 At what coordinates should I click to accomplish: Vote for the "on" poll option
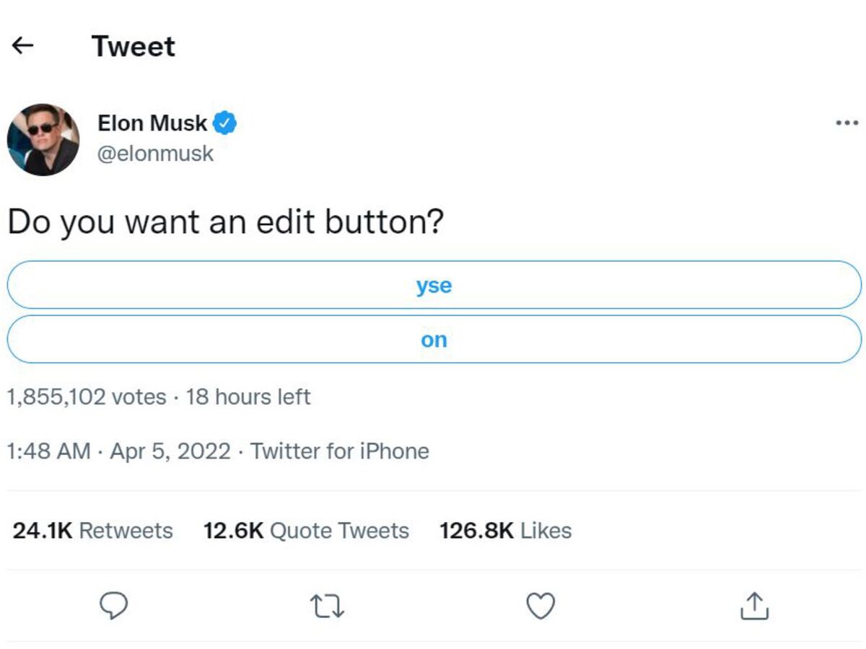point(434,340)
